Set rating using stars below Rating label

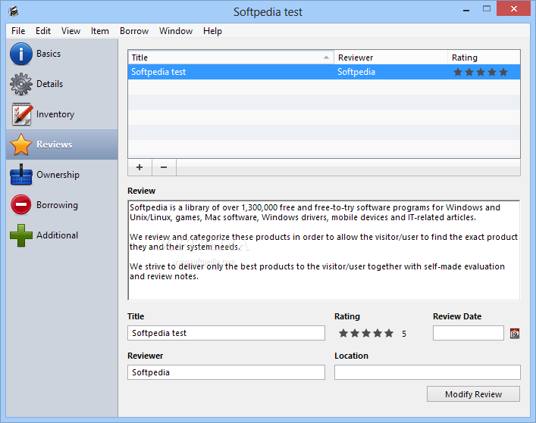coord(366,333)
